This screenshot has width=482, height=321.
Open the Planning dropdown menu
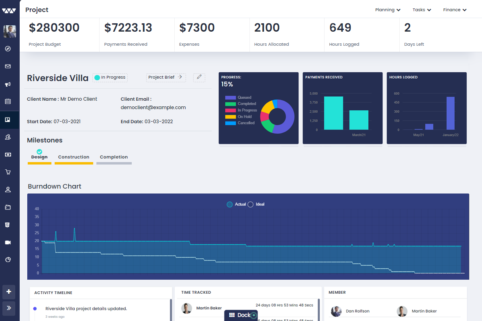[x=388, y=10]
